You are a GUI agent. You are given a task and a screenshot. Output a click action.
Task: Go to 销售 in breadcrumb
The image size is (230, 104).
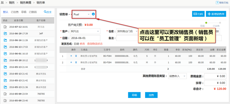point(12,3)
